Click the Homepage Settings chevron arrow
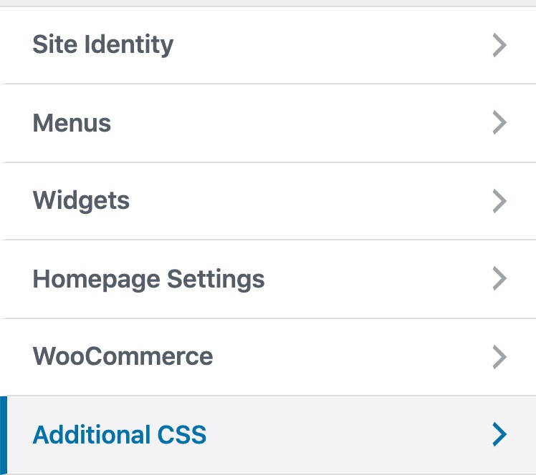The image size is (536, 475). (x=499, y=279)
